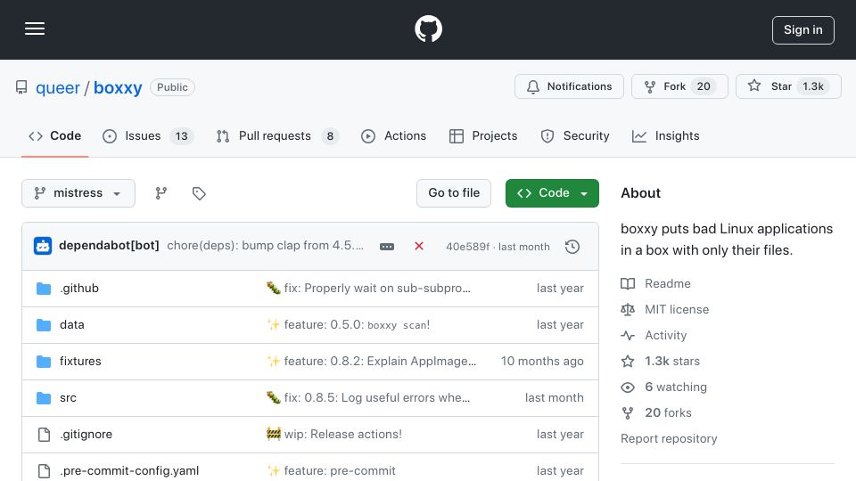Open 'fix: Properly wait on sub-subpro...' commit
Image resolution: width=856 pixels, height=481 pixels.
[368, 288]
